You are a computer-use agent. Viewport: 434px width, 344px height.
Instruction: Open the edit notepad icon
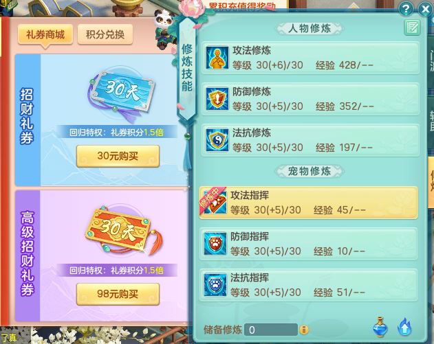[x=412, y=27]
